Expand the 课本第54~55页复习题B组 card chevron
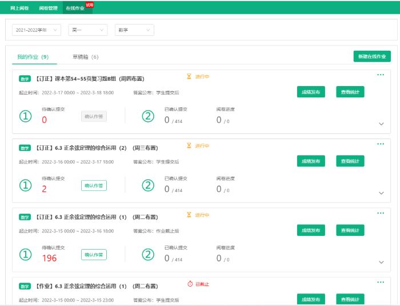 pyautogui.click(x=381, y=124)
